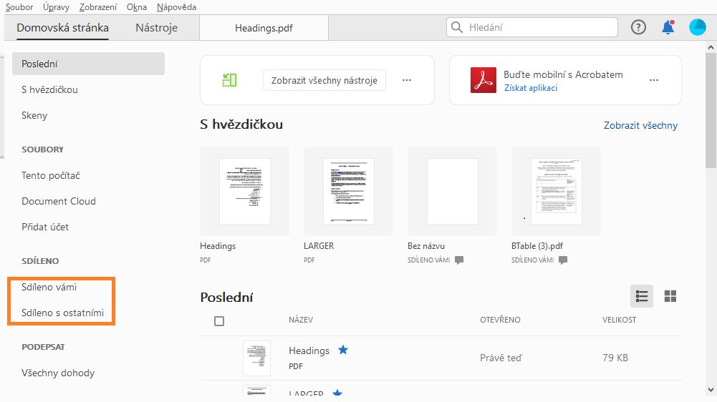The width and height of the screenshot is (717, 402).
Task: Click the scrollbar down arrow
Action: coord(711,390)
